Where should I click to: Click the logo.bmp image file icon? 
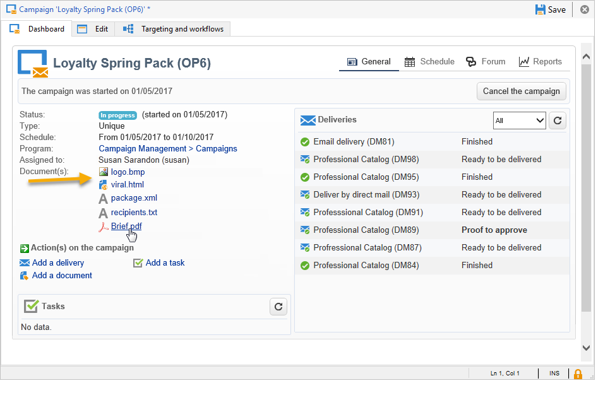tap(104, 172)
